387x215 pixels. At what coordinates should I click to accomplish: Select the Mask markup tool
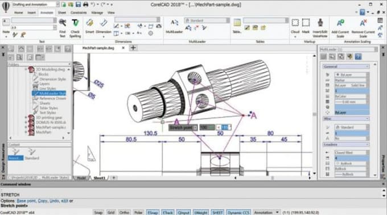[x=306, y=26]
